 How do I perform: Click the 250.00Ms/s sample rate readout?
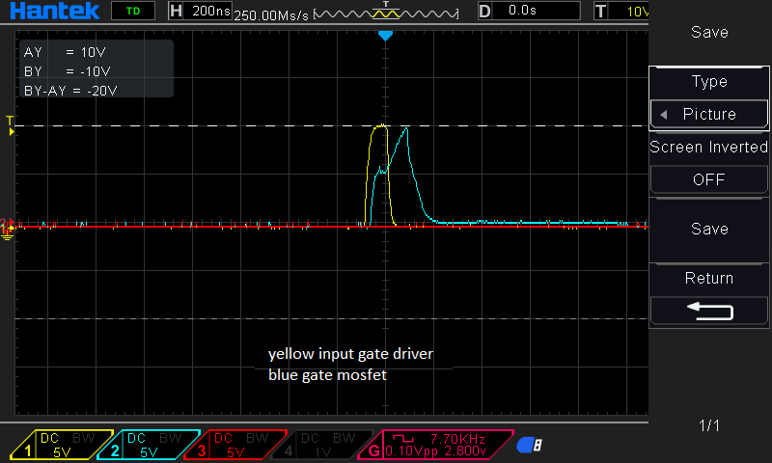[271, 15]
